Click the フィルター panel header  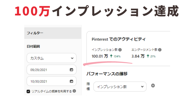(53, 33)
